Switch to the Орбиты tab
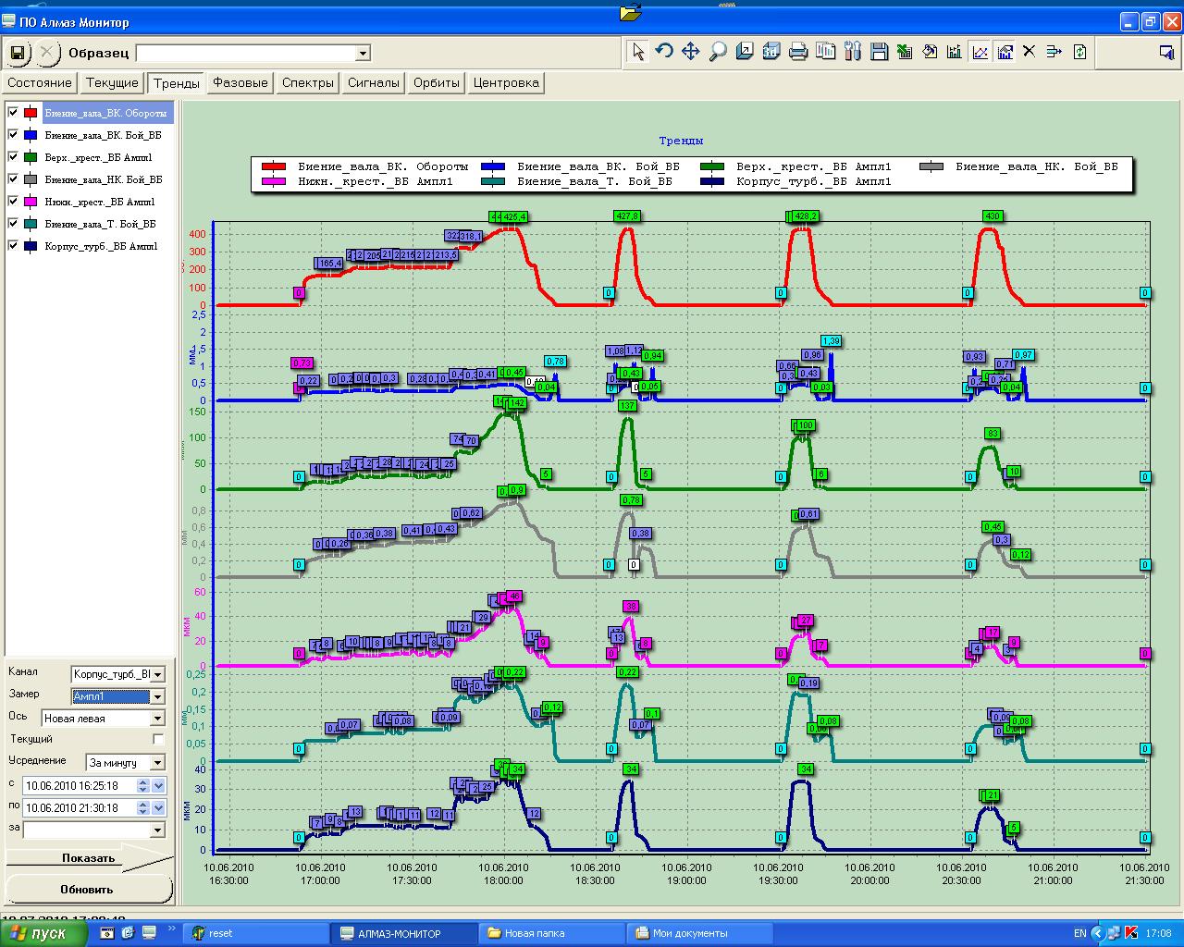This screenshot has height=947, width=1184. coord(437,82)
